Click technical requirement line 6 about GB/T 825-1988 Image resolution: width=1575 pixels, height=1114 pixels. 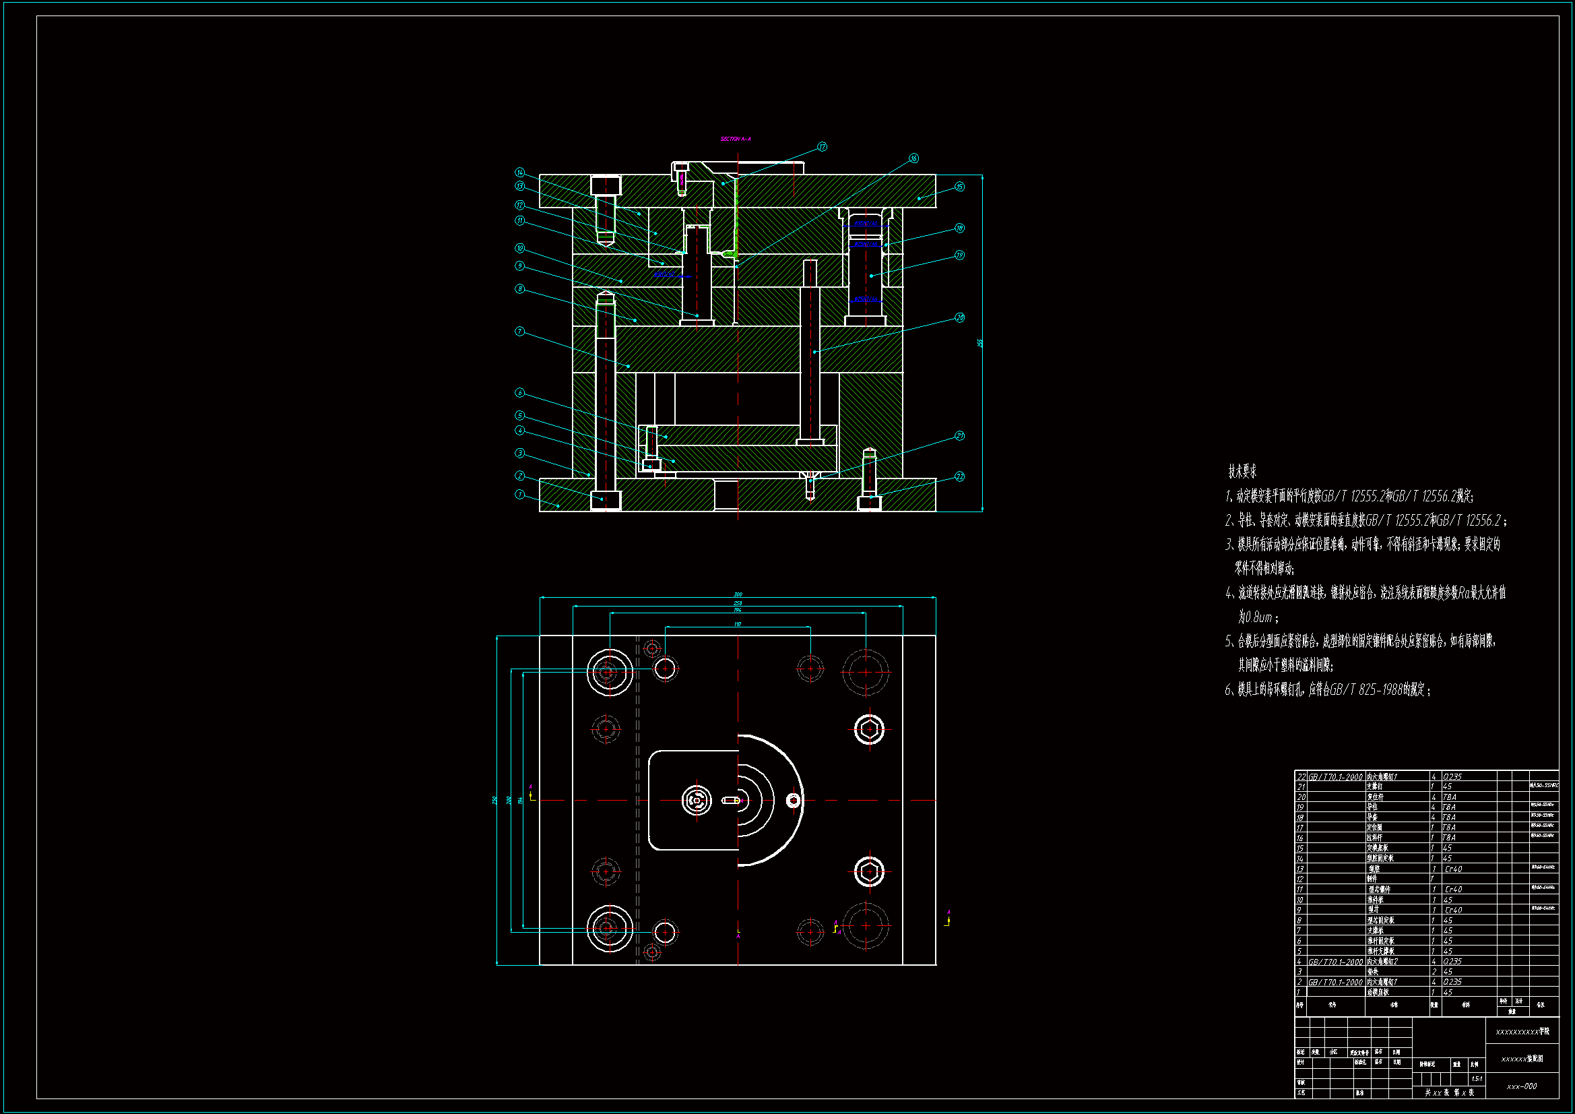(1327, 690)
